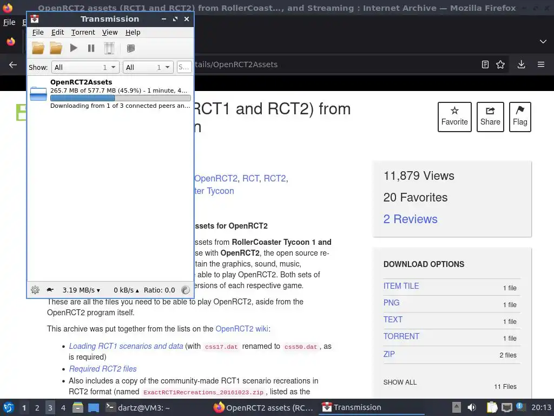The height and width of the screenshot is (416, 554).
Task: Click the statistics icon beside Ratio
Action: click(x=186, y=290)
